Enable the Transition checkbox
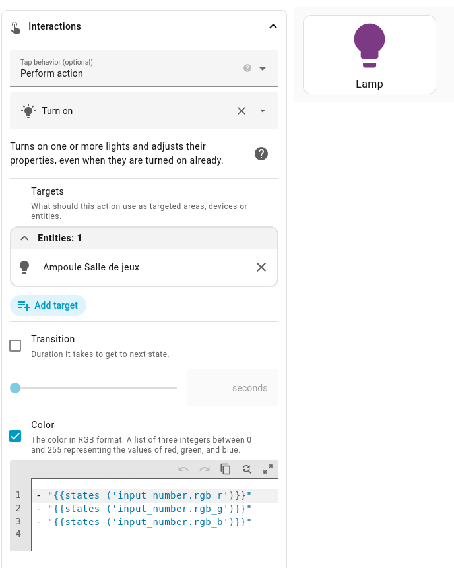 click(x=15, y=346)
